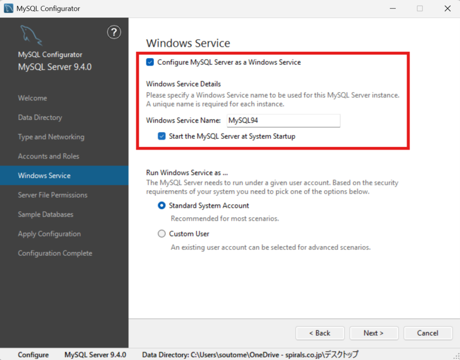Choose the Custom User radio button

click(x=162, y=234)
